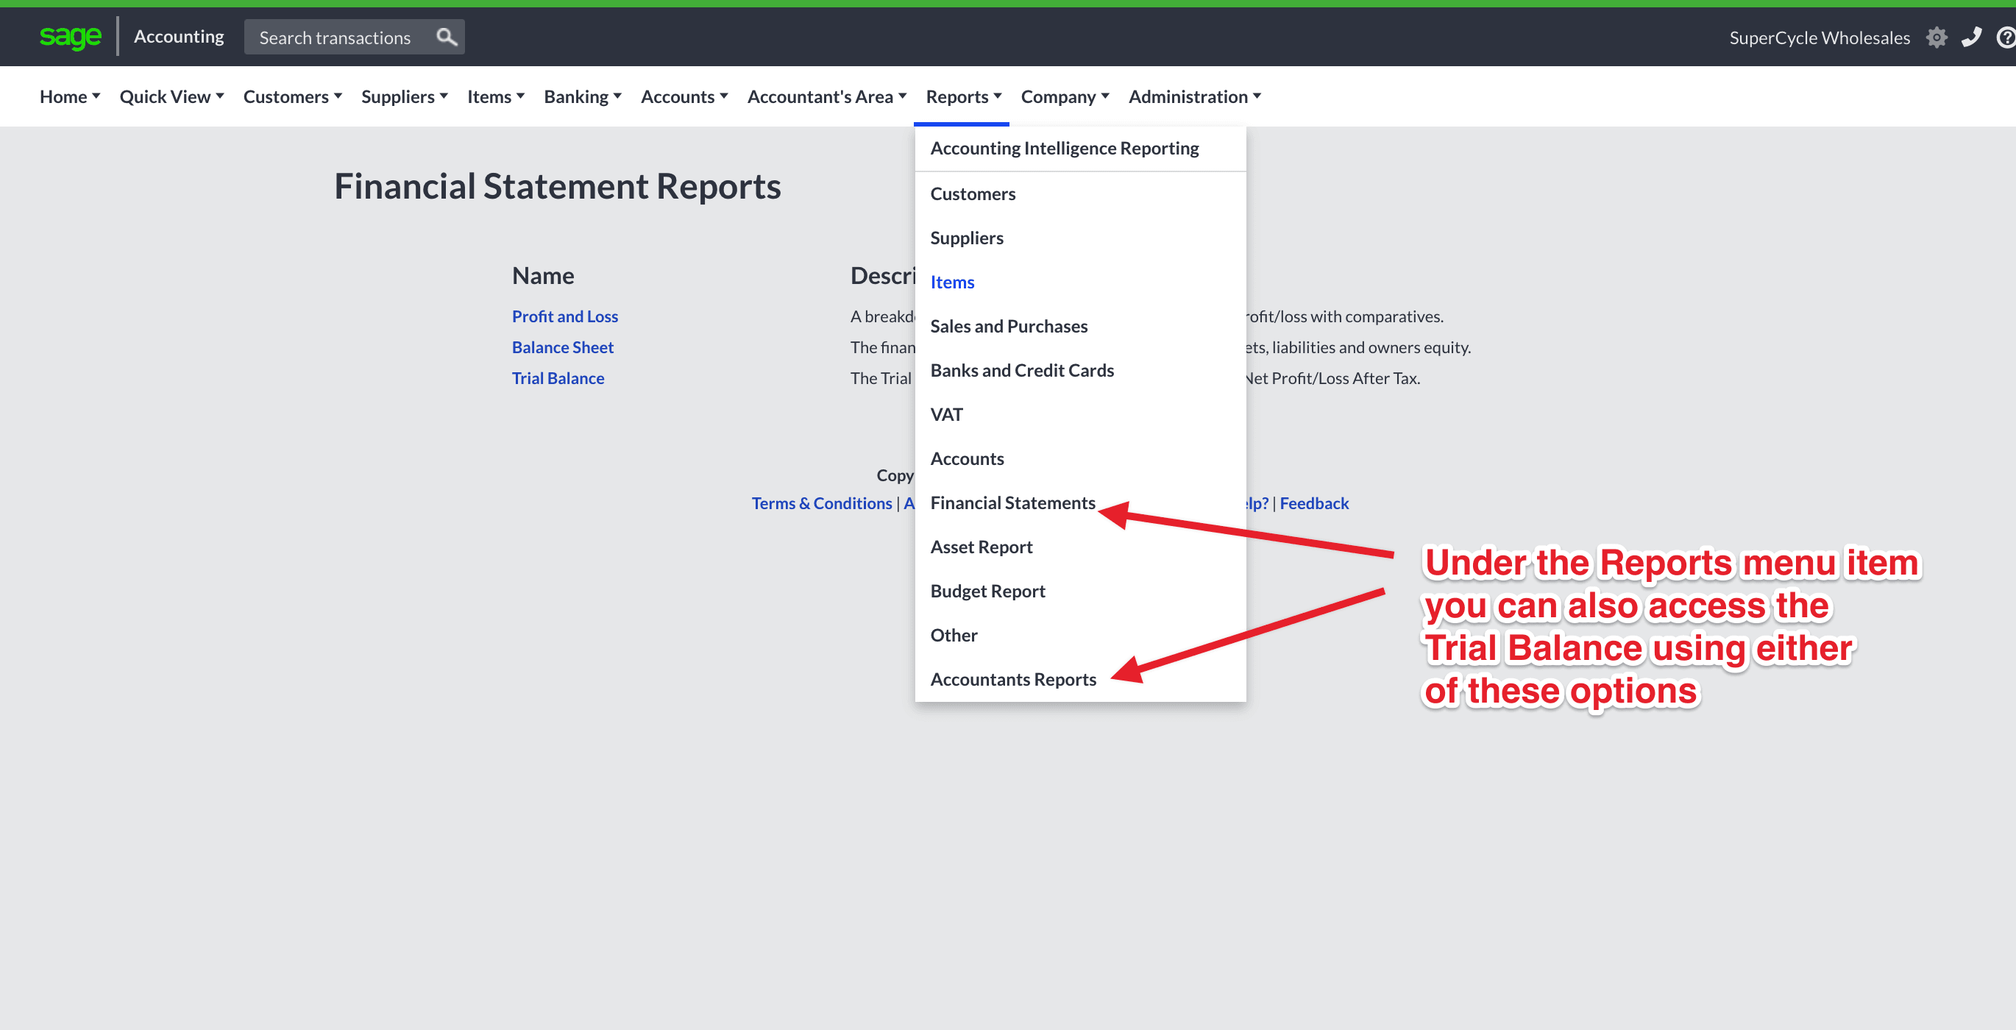Click the Feedback footer link
The width and height of the screenshot is (2016, 1030).
tap(1313, 503)
